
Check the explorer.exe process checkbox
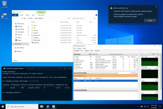[x=74, y=64]
